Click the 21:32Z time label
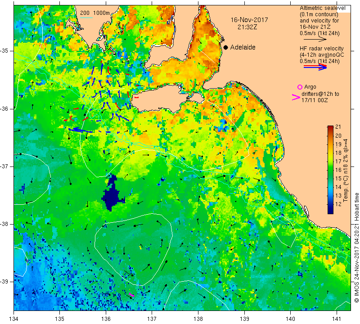Viewport: 360px width, 324px height. tap(247, 27)
